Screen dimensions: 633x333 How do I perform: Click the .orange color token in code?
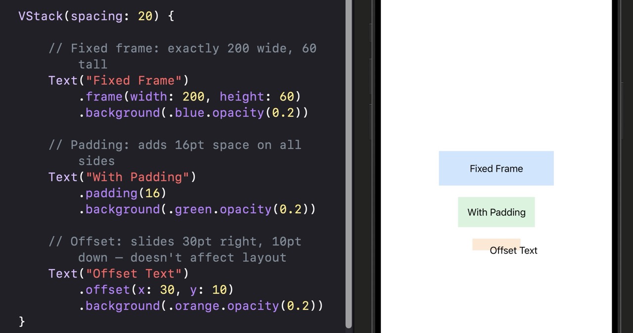click(x=193, y=306)
